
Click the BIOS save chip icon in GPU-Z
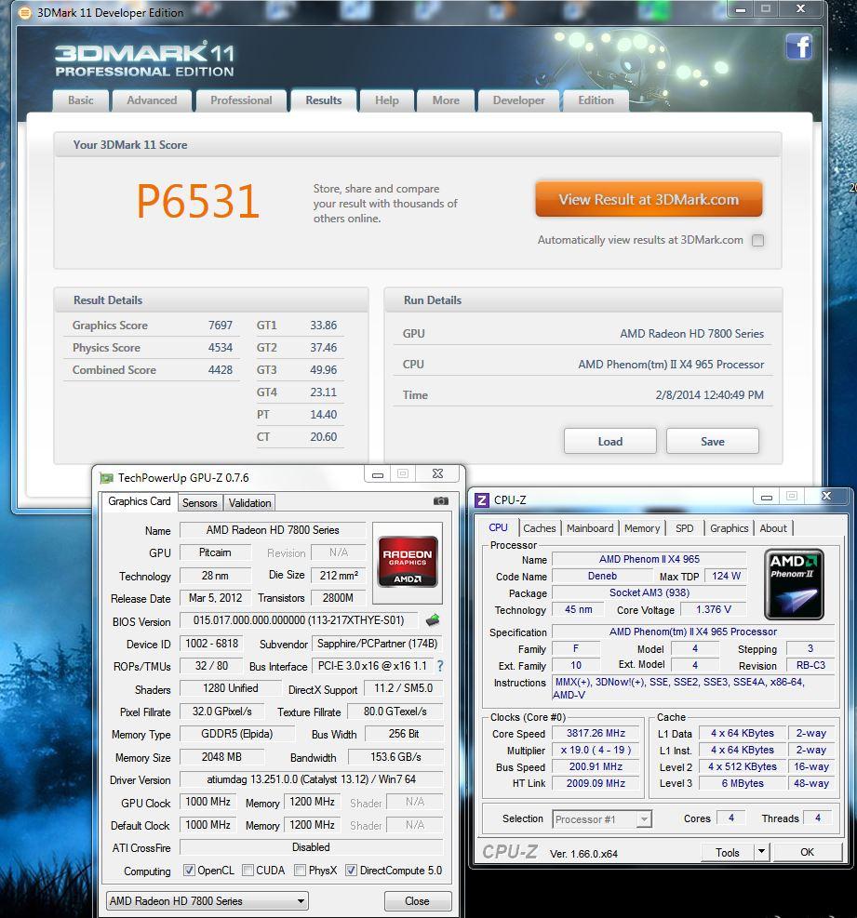(433, 620)
